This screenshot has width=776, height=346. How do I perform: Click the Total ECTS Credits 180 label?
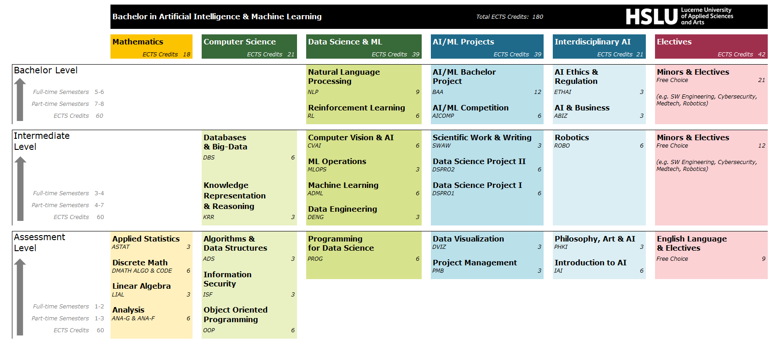(x=509, y=17)
